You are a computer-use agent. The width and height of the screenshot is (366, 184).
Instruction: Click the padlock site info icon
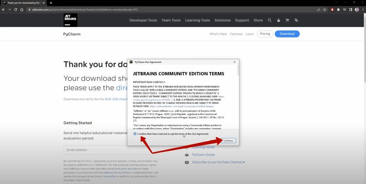pyautogui.click(x=29, y=10)
